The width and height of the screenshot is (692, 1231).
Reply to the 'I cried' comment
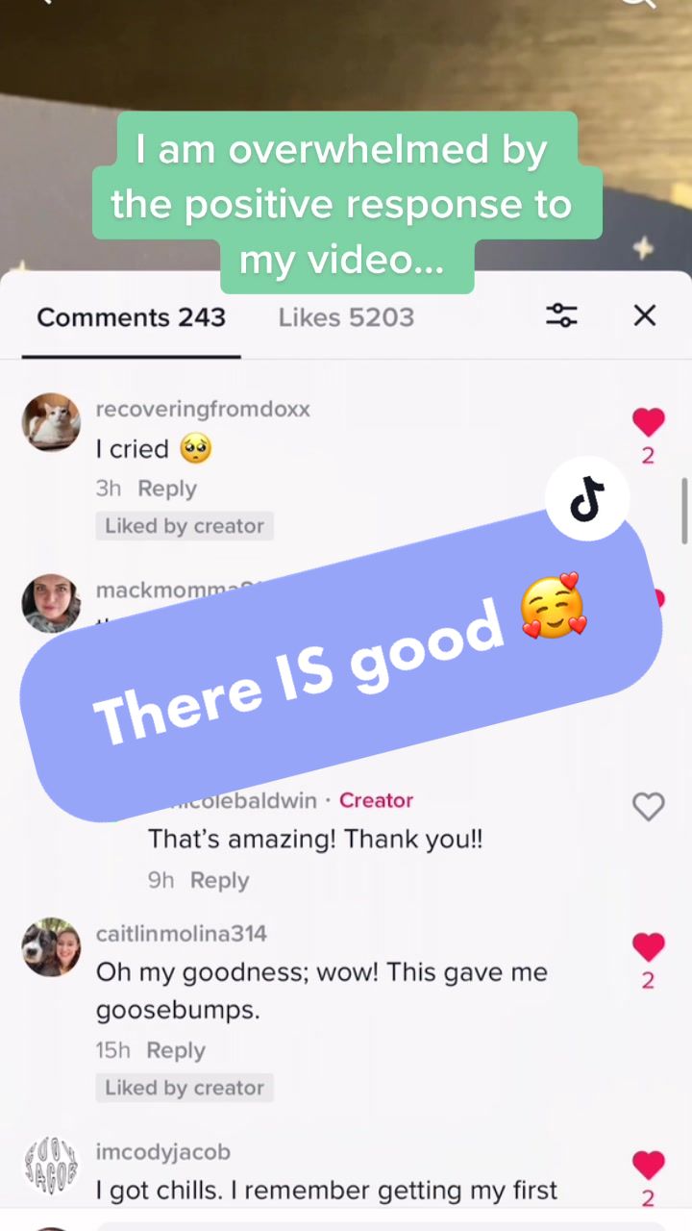coord(167,489)
